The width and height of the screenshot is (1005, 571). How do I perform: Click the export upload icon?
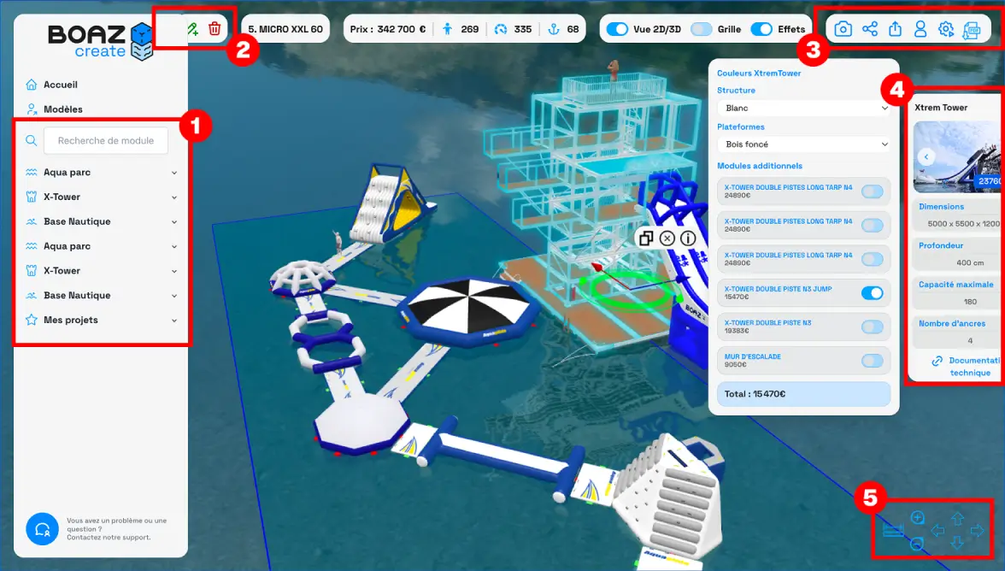pos(896,29)
